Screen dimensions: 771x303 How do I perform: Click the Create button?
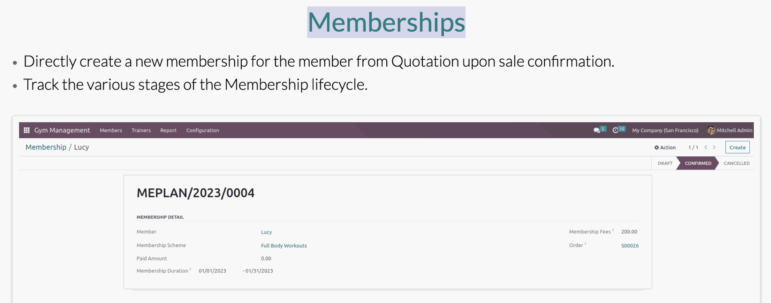click(737, 147)
